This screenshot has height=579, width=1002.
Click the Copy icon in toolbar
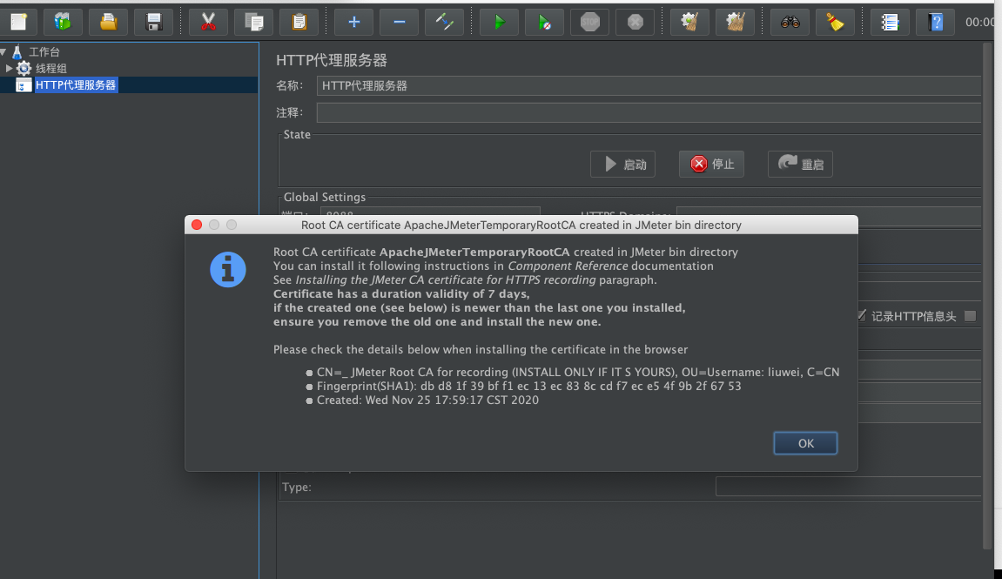[x=253, y=22]
